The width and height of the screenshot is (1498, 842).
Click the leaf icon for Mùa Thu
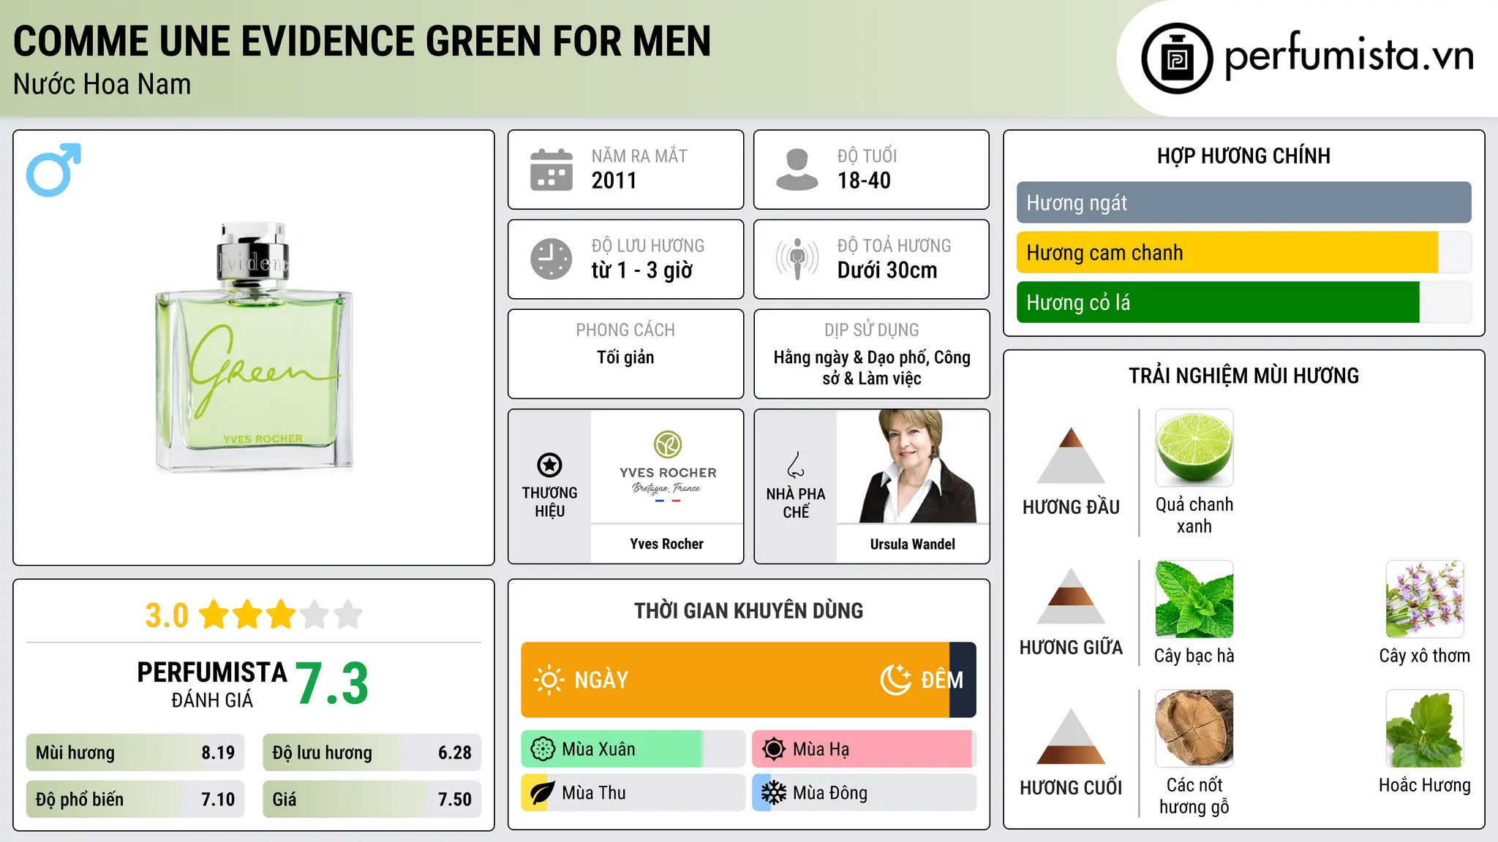point(543,793)
